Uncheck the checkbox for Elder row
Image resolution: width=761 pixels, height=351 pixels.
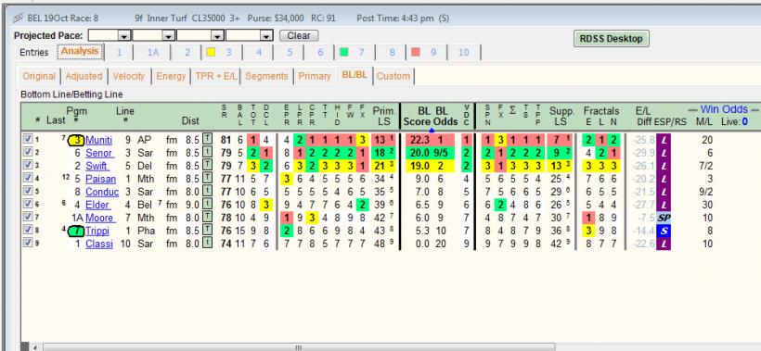(28, 204)
